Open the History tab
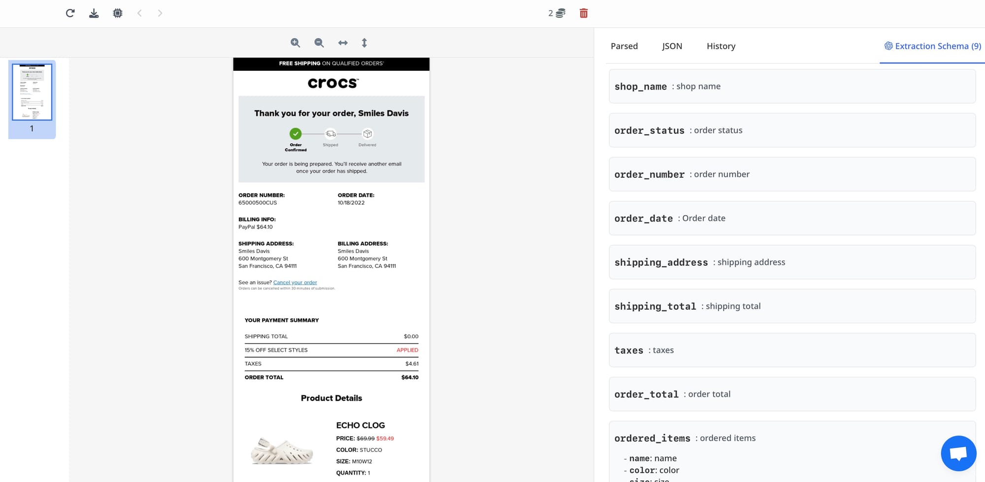Viewport: 985px width, 482px height. pos(721,46)
